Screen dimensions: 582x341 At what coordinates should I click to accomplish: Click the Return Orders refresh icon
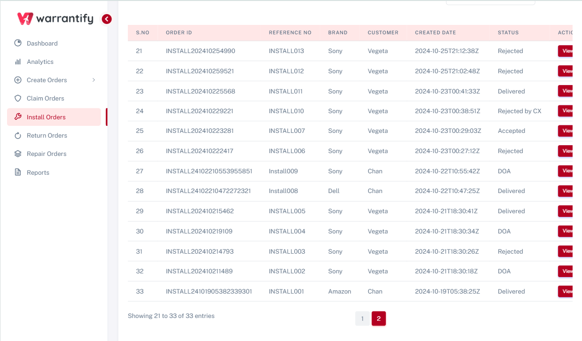(18, 135)
